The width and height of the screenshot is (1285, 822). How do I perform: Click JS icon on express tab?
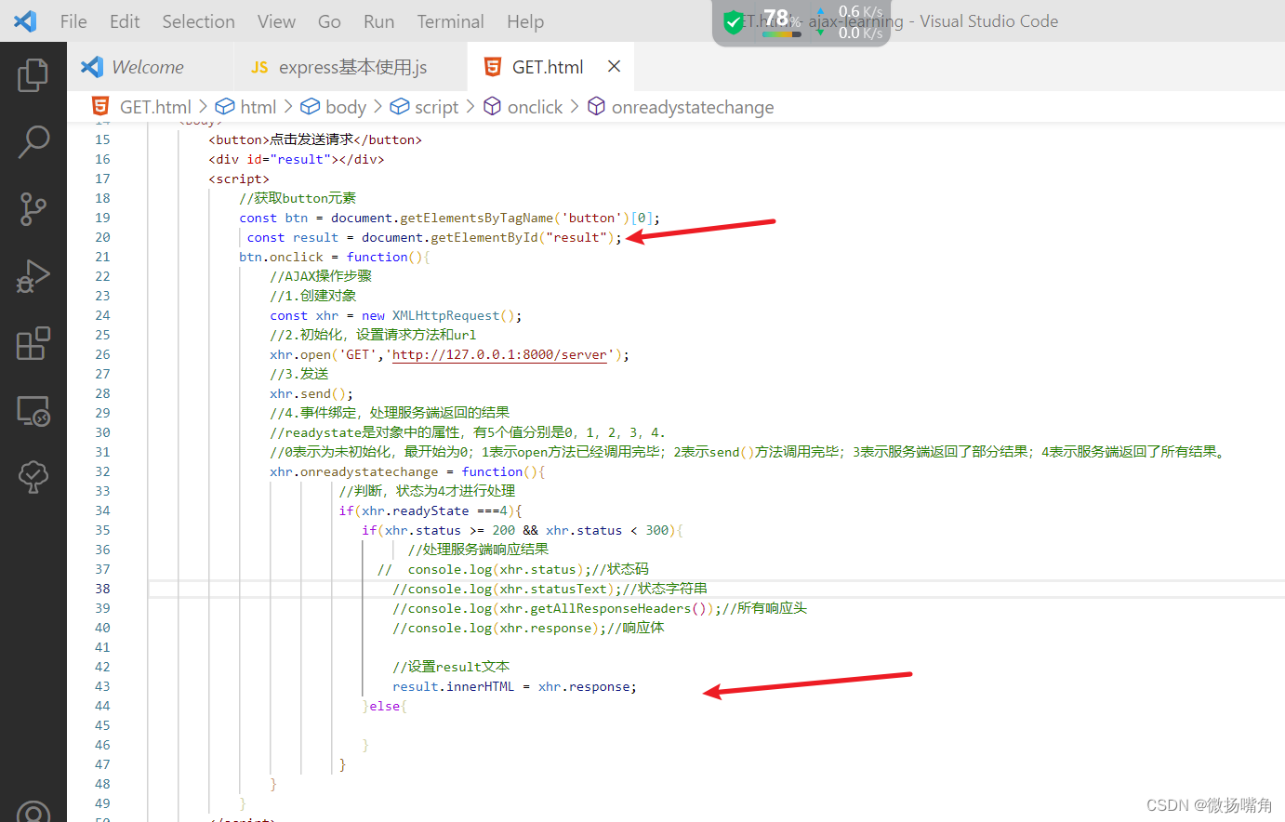pos(259,67)
